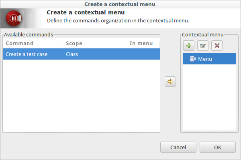
Task: Click the green plus add menu icon
Action: (x=189, y=46)
